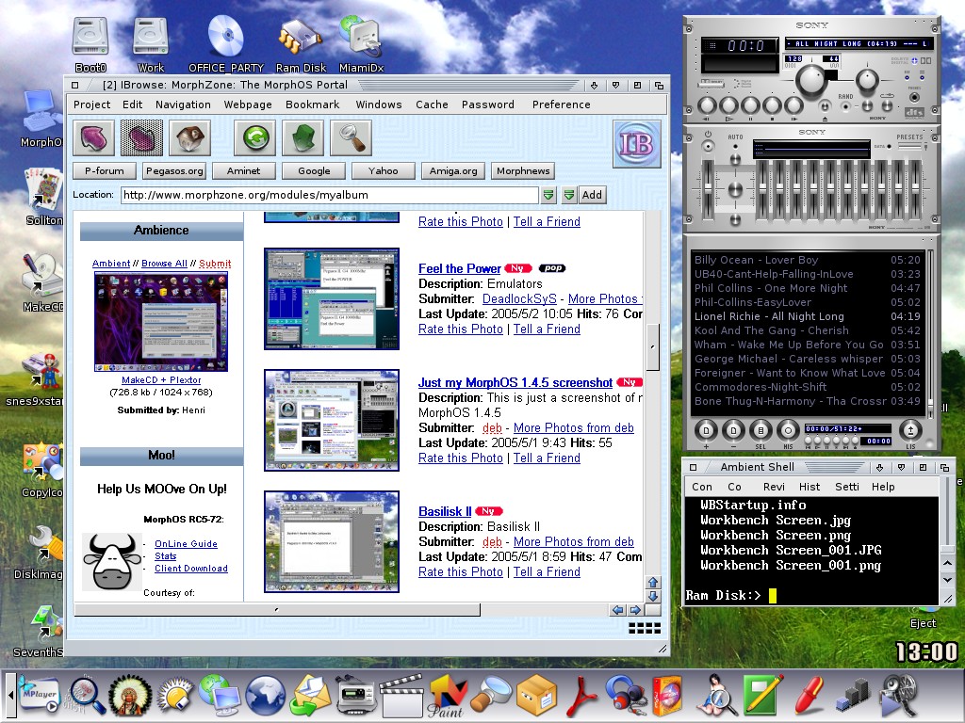The height and width of the screenshot is (723, 965).
Task: Click the large volume knob on Sony player
Action: [x=811, y=80]
